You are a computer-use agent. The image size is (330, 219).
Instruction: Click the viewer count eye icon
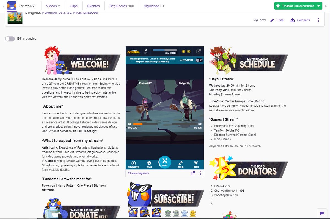[256, 20]
